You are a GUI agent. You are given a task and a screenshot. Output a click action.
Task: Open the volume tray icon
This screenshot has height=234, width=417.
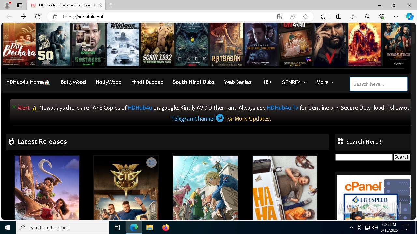coord(375,227)
